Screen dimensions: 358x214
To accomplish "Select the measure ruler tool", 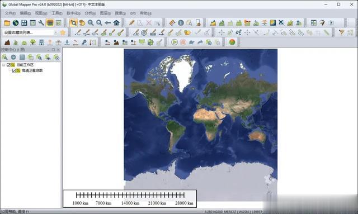I will coord(172,23).
